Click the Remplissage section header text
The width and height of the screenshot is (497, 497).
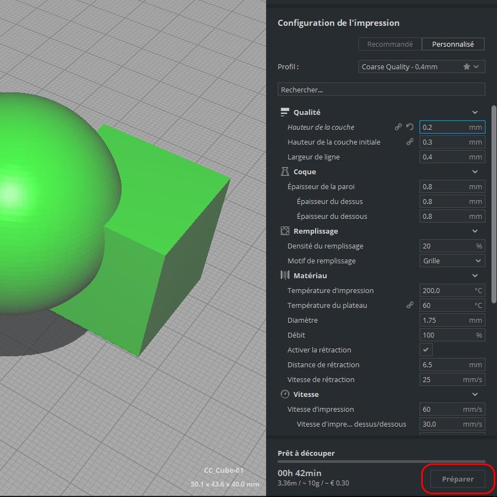click(x=316, y=231)
